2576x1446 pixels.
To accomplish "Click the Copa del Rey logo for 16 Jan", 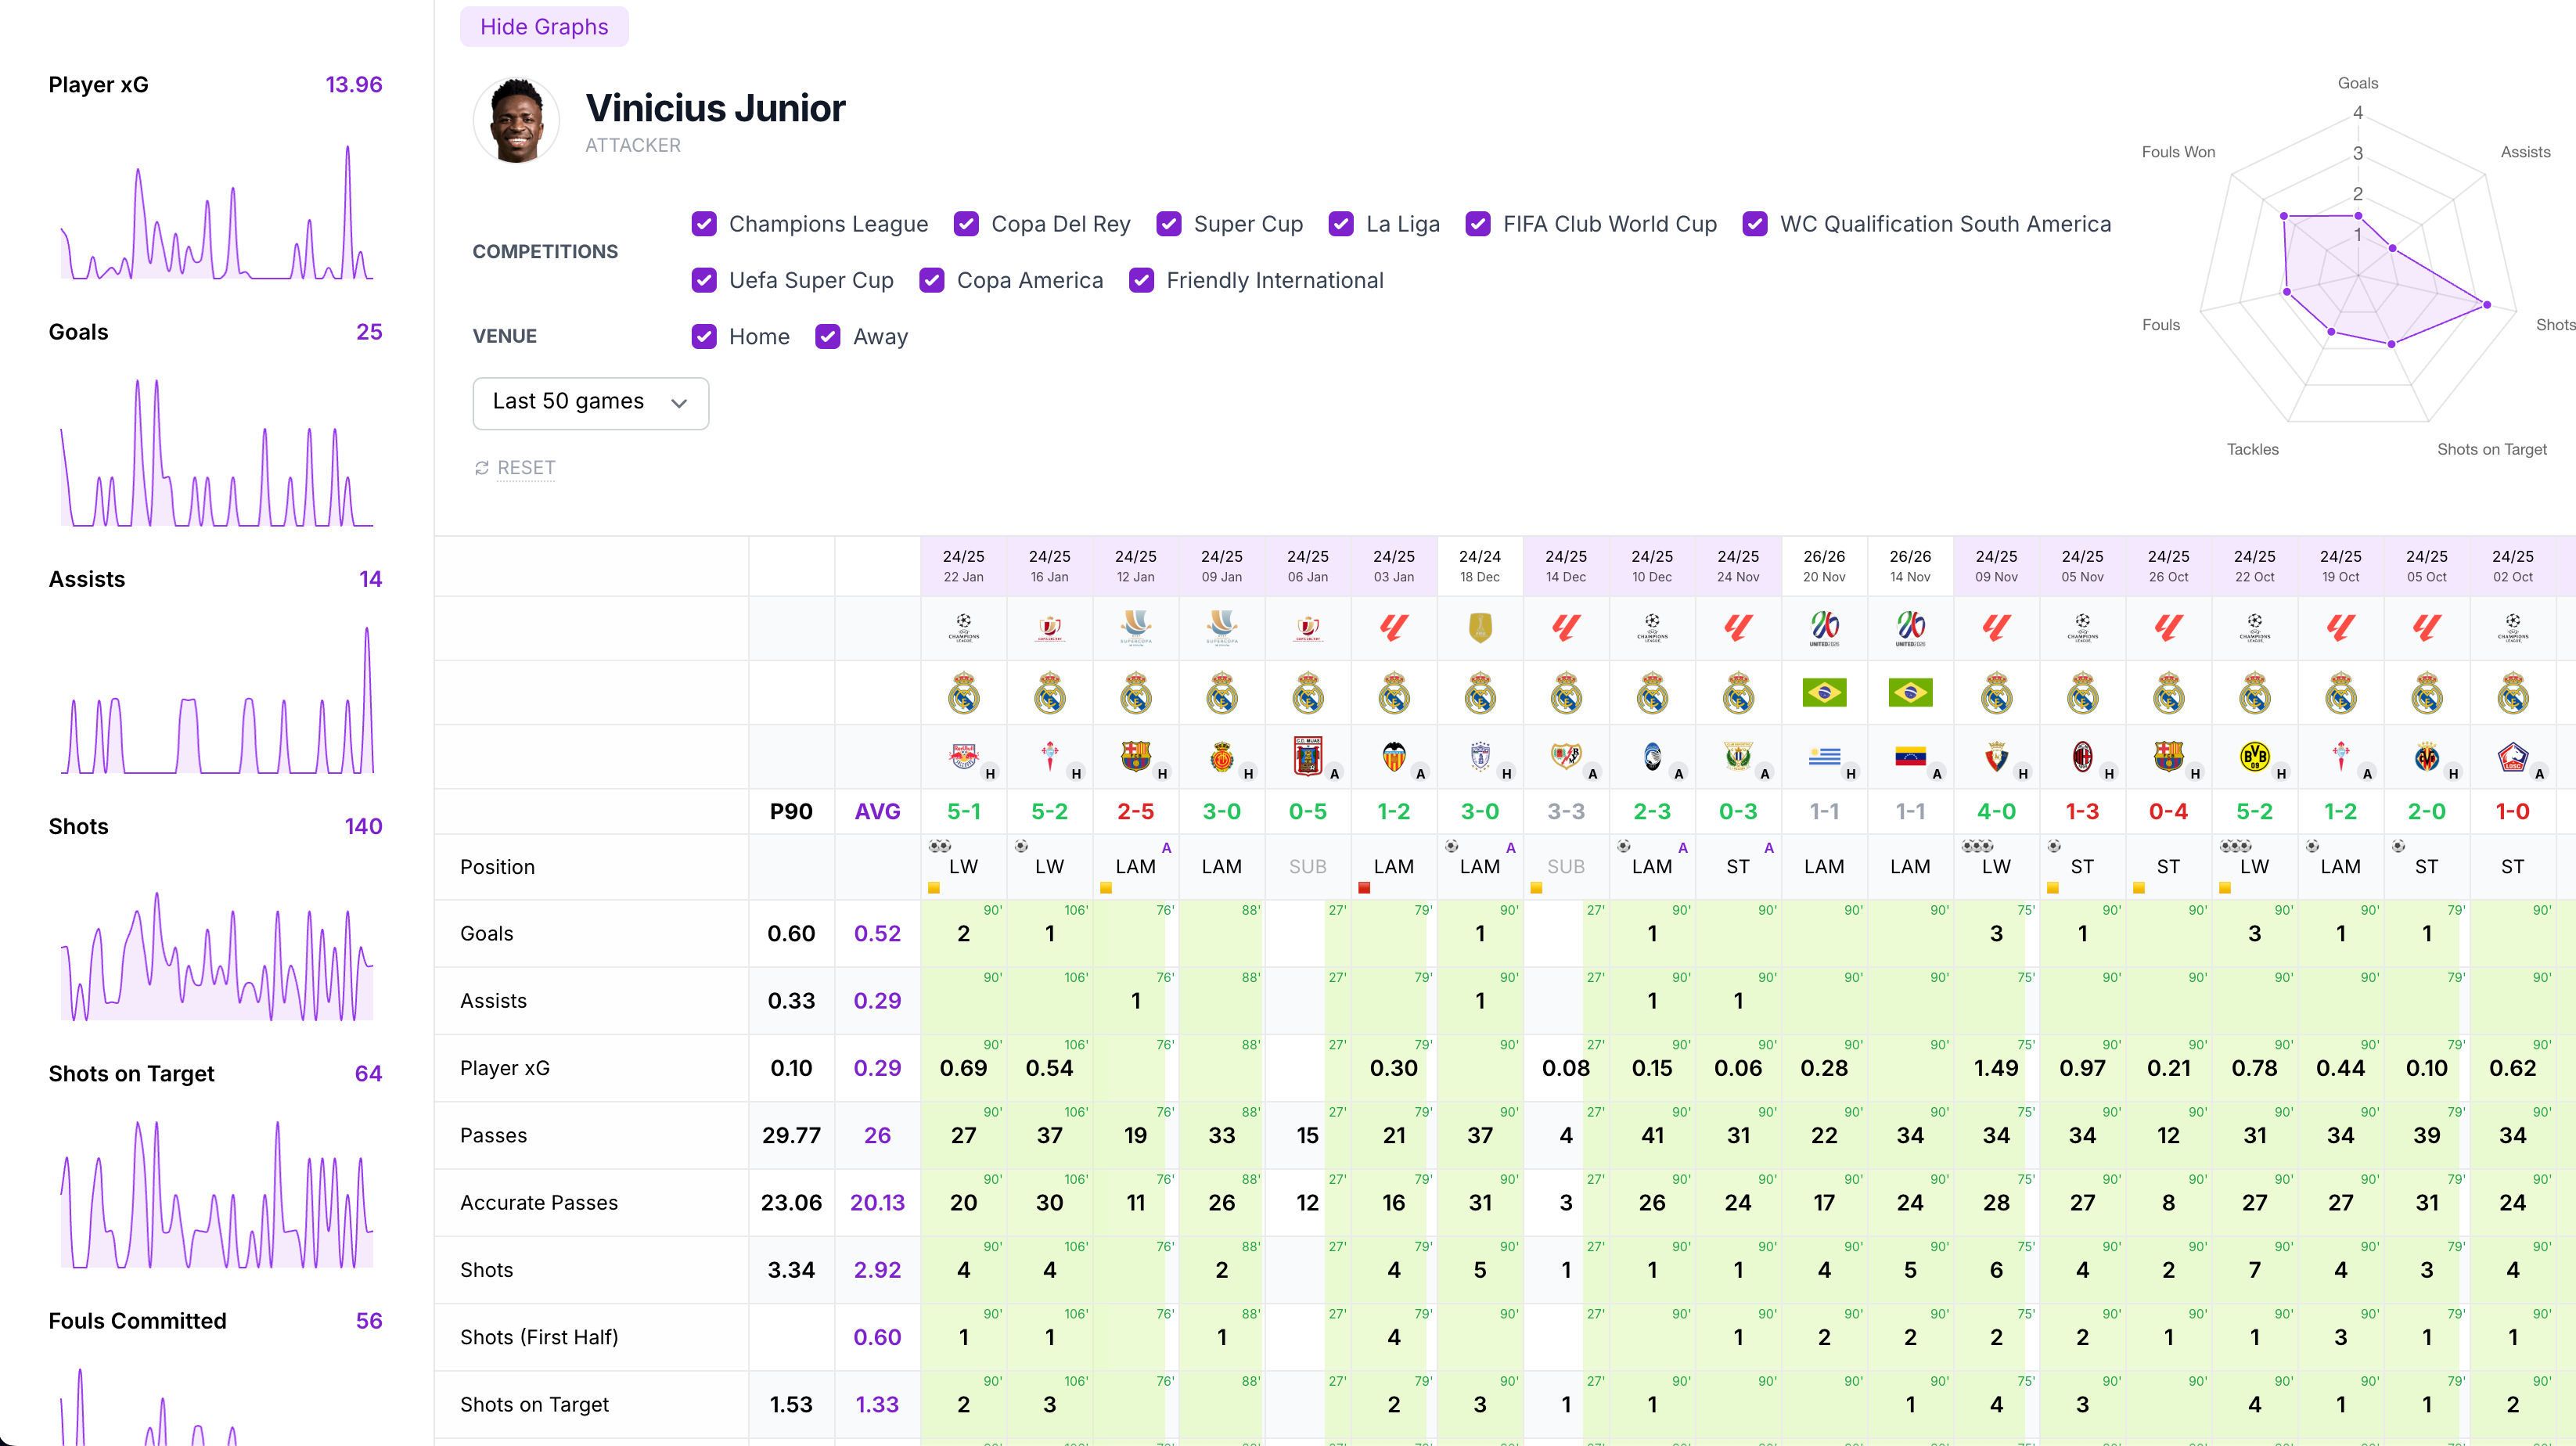I will click(x=1050, y=628).
